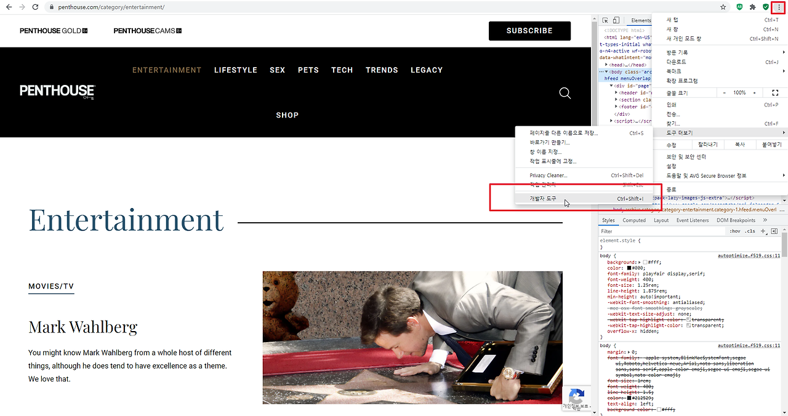Screen dimensions: 788x416
Task: Open the 방문 기록 submenu
Action: tap(720, 52)
